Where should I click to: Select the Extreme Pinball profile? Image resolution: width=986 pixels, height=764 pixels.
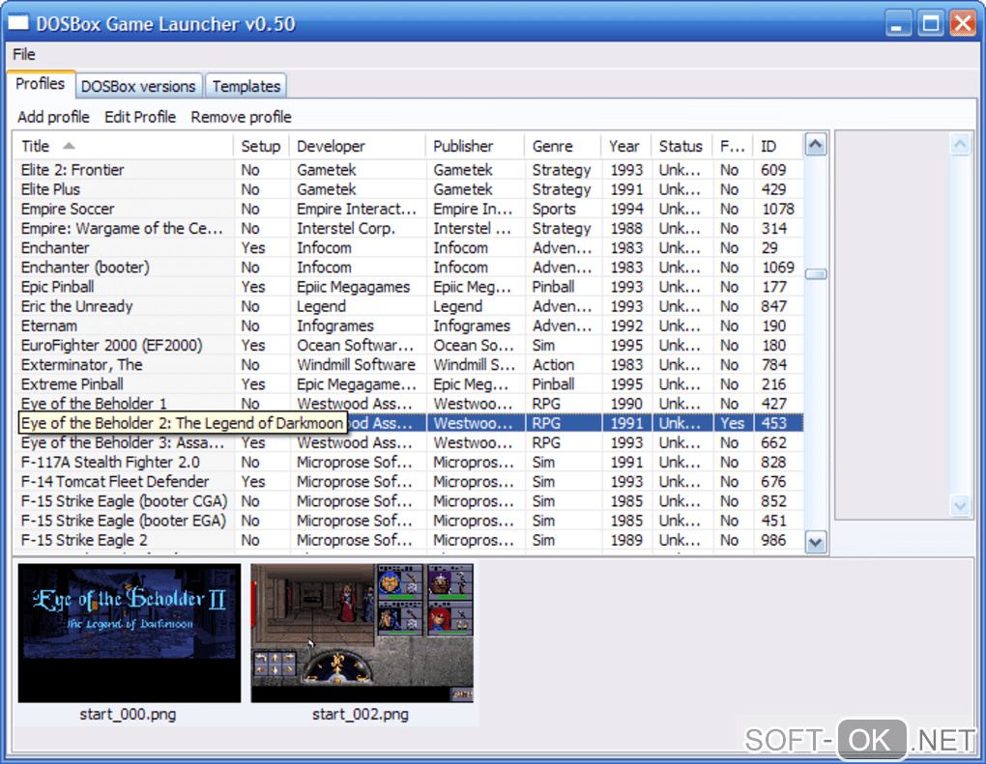pyautogui.click(x=409, y=383)
